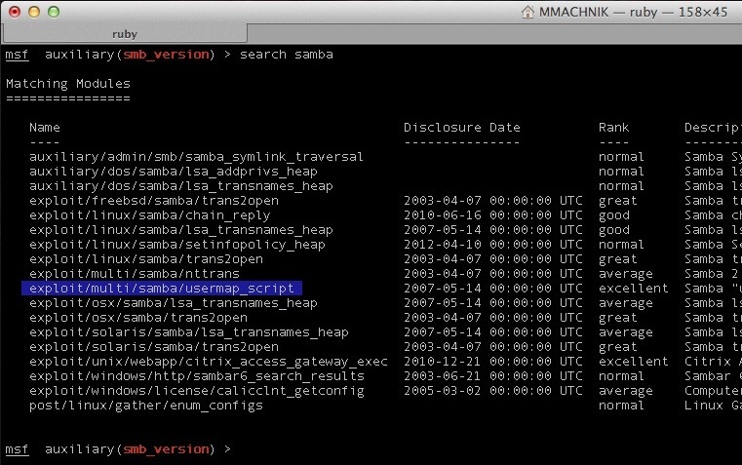
Task: Click the 2003-06-21 disclosure date
Action: [x=442, y=376]
